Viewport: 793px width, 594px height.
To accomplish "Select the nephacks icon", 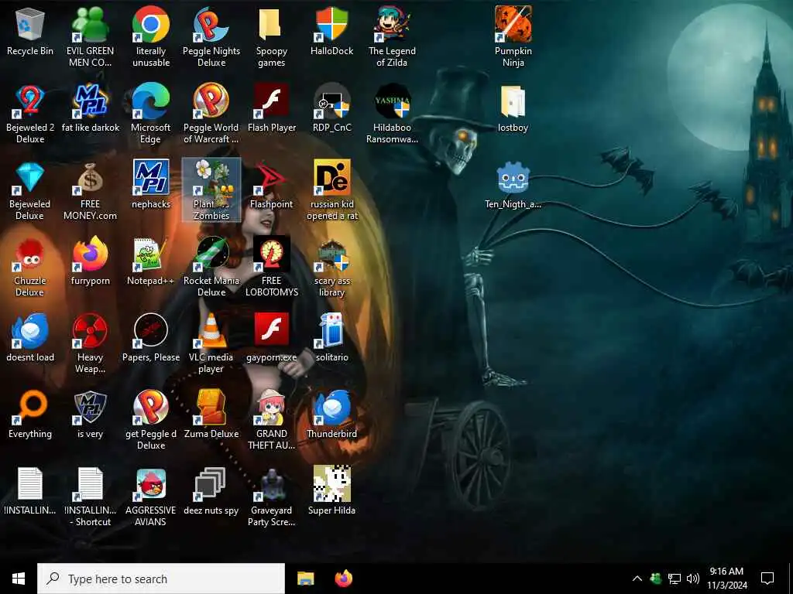I will tap(151, 184).
